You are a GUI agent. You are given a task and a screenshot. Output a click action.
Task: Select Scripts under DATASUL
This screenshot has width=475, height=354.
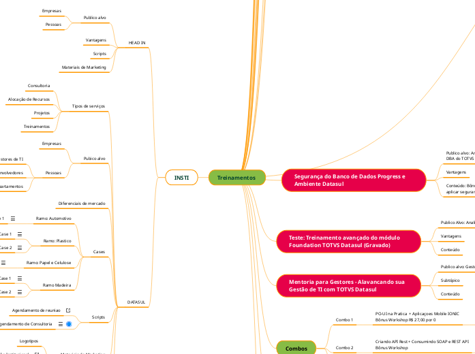pos(98,317)
